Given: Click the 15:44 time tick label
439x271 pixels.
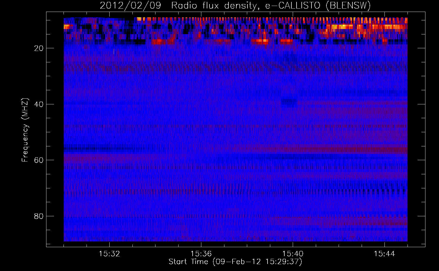Looking at the screenshot, I should coord(384,254).
